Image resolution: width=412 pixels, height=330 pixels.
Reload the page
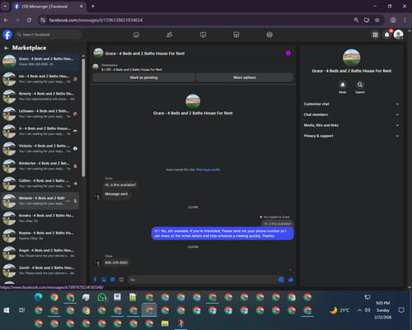click(x=29, y=20)
